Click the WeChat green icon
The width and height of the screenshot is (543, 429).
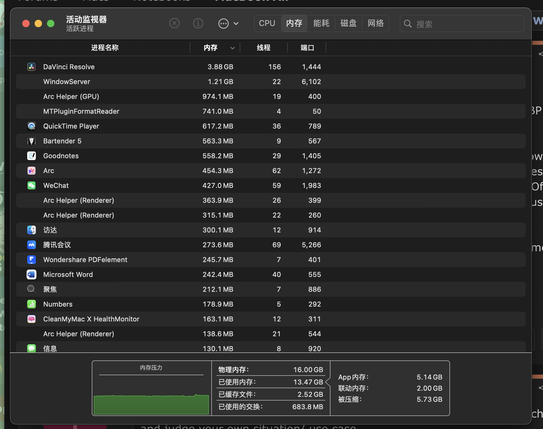point(32,185)
